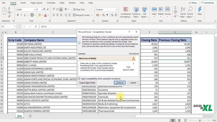Click the Format cells icon
The width and height of the screenshot is (217, 122).
tap(167, 9)
